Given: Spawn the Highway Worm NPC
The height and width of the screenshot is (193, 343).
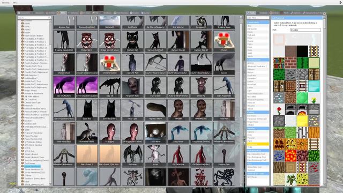Looking at the screenshot, I should pos(155,109).
